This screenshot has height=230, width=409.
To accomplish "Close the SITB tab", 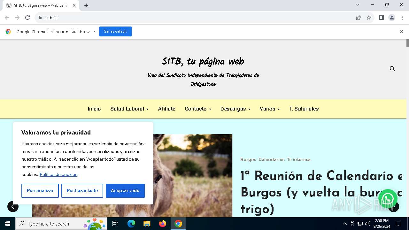I will pos(74,5).
